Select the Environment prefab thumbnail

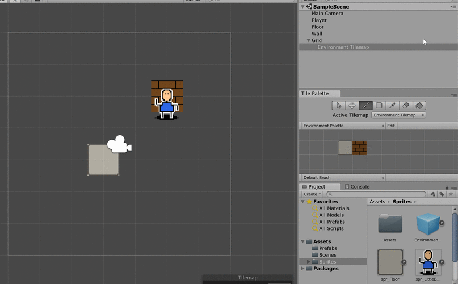[x=428, y=224]
